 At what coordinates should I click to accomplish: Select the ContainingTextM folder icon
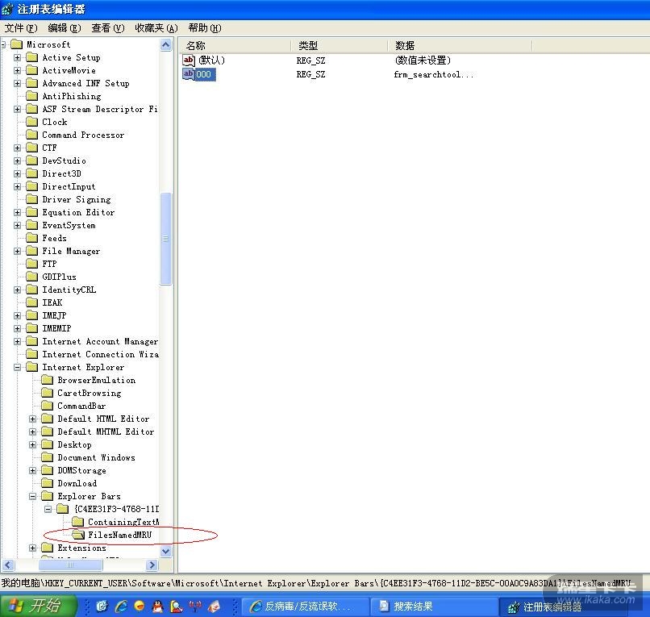point(78,522)
